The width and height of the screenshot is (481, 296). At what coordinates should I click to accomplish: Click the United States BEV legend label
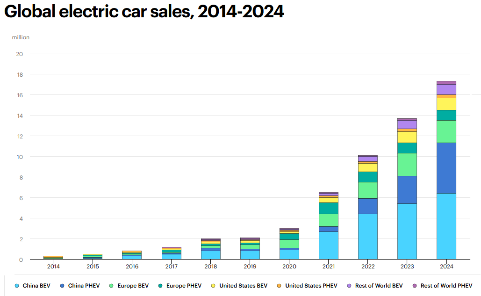pyautogui.click(x=243, y=285)
